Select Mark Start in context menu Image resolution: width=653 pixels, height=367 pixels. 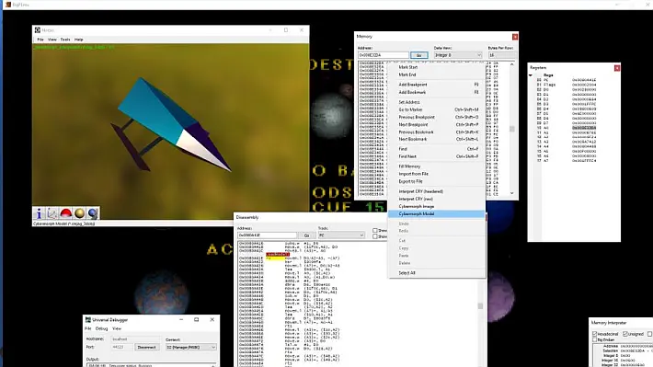436,67
